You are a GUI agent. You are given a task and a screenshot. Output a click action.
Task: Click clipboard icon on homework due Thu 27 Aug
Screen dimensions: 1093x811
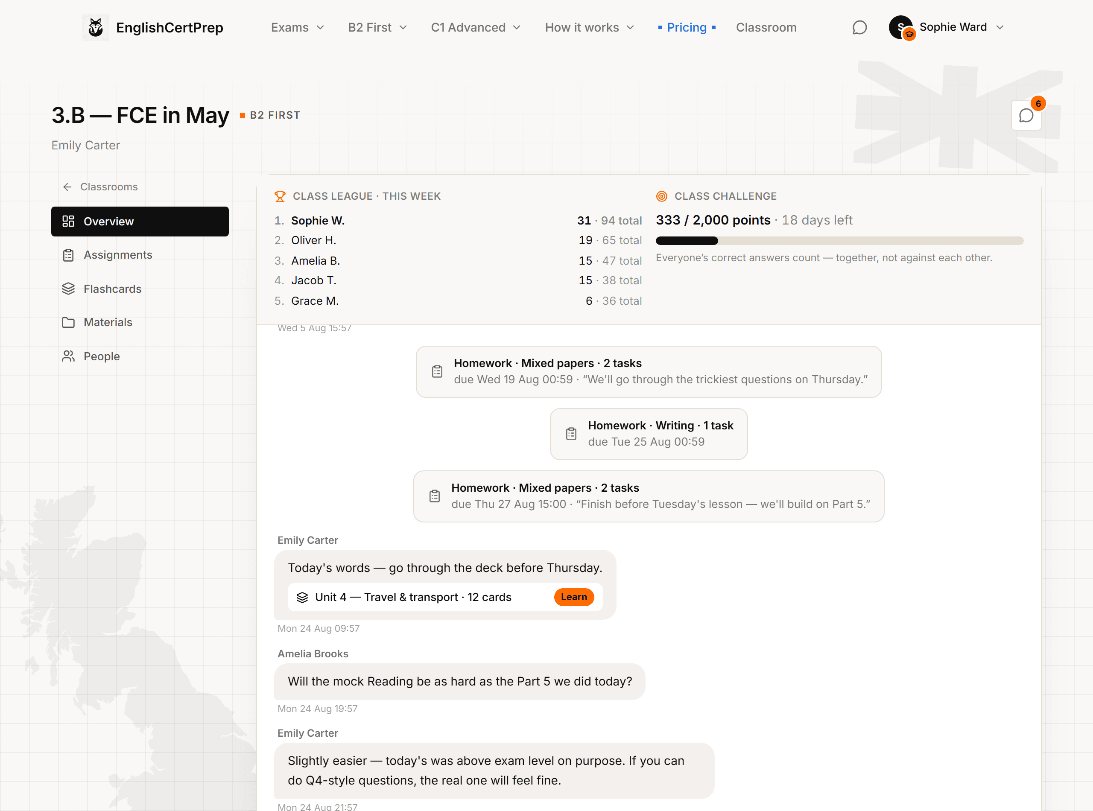pyautogui.click(x=435, y=496)
